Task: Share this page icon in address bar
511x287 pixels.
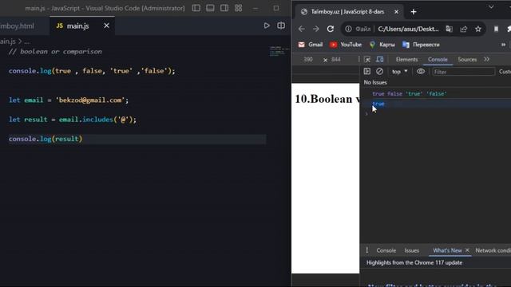Action: click(463, 29)
